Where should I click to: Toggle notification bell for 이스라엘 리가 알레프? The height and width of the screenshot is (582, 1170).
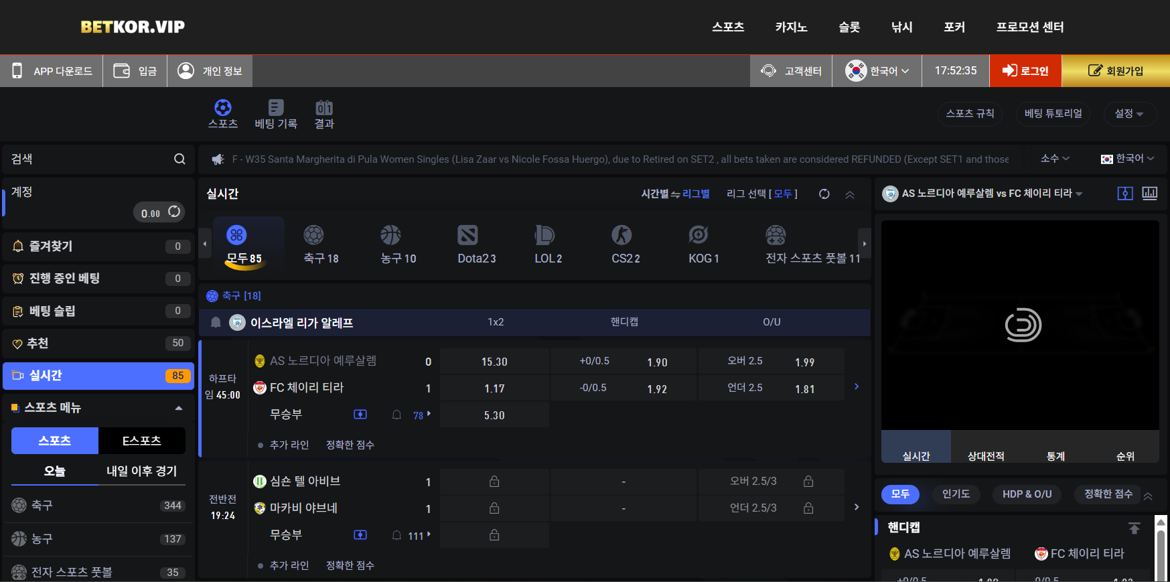[x=216, y=323]
